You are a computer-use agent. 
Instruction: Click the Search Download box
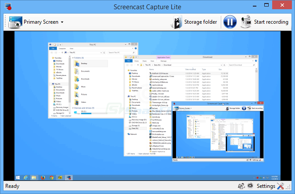[x=242, y=65]
